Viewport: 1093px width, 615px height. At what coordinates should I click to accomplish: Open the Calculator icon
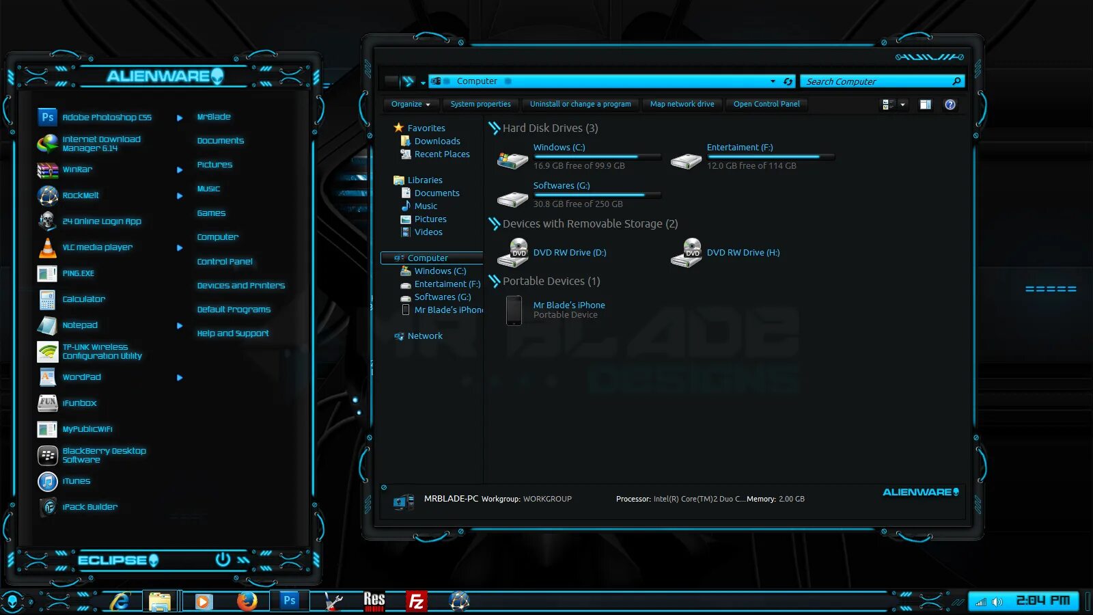tap(47, 299)
